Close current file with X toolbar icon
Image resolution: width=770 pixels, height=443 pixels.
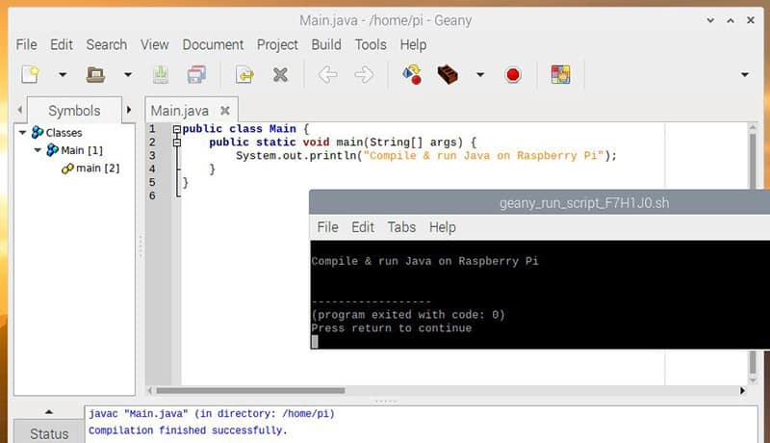coord(280,74)
